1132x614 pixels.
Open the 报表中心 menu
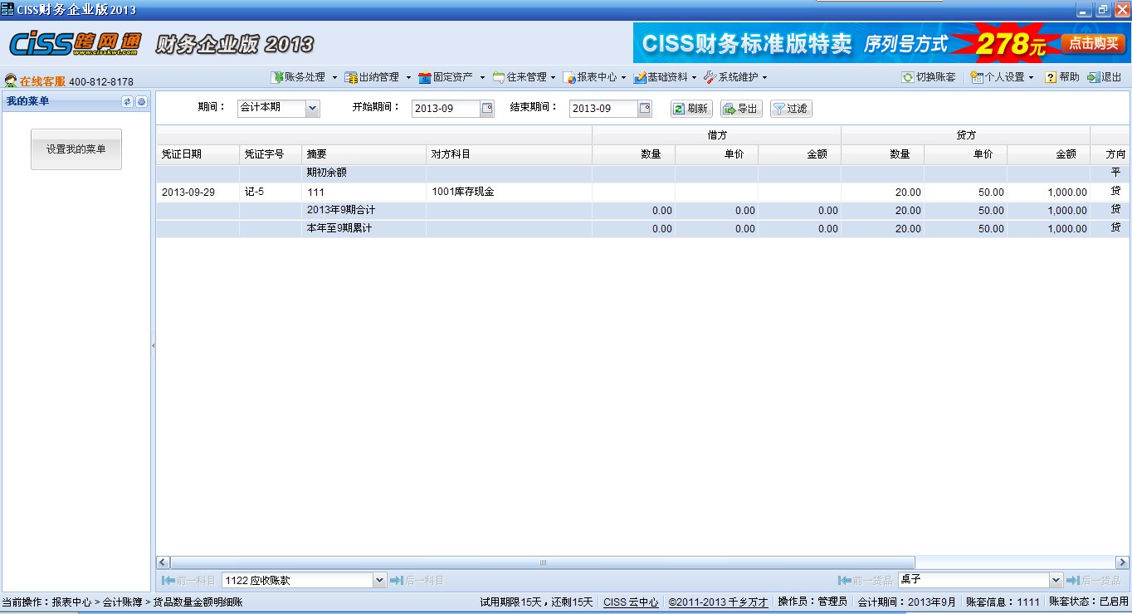tap(595, 77)
